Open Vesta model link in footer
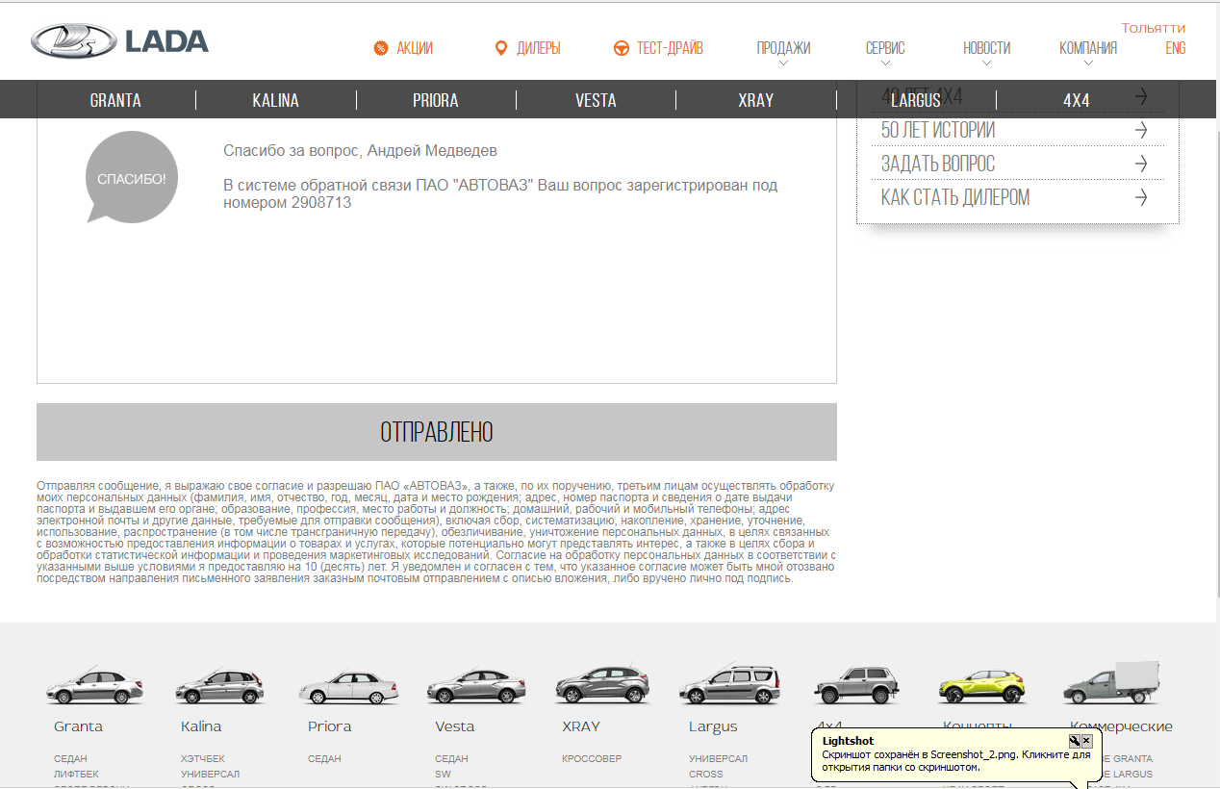This screenshot has width=1220, height=789. [454, 726]
